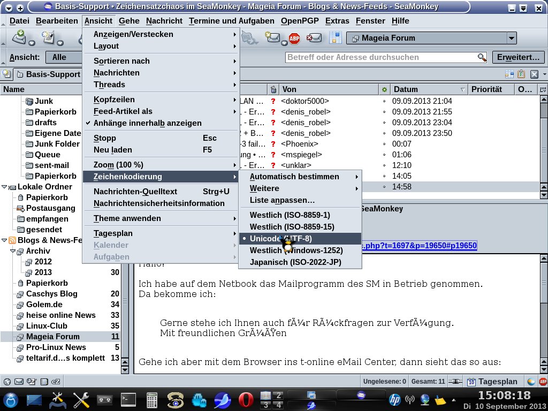This screenshot has height=411, width=548.
Task: Select Westlich (Windows-1252) encoding
Action: coord(300,250)
